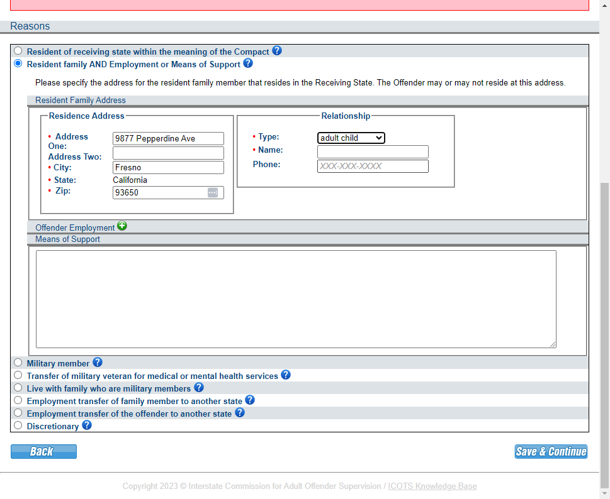Open the ICOTS Knowledge Base link
The height and width of the screenshot is (499, 610).
pyautogui.click(x=432, y=486)
